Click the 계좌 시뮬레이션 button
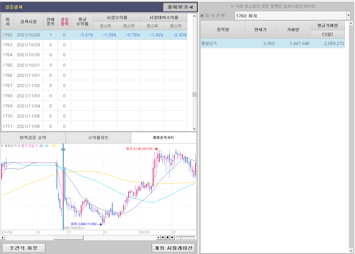Screen dimensions: 355x254 [173, 248]
